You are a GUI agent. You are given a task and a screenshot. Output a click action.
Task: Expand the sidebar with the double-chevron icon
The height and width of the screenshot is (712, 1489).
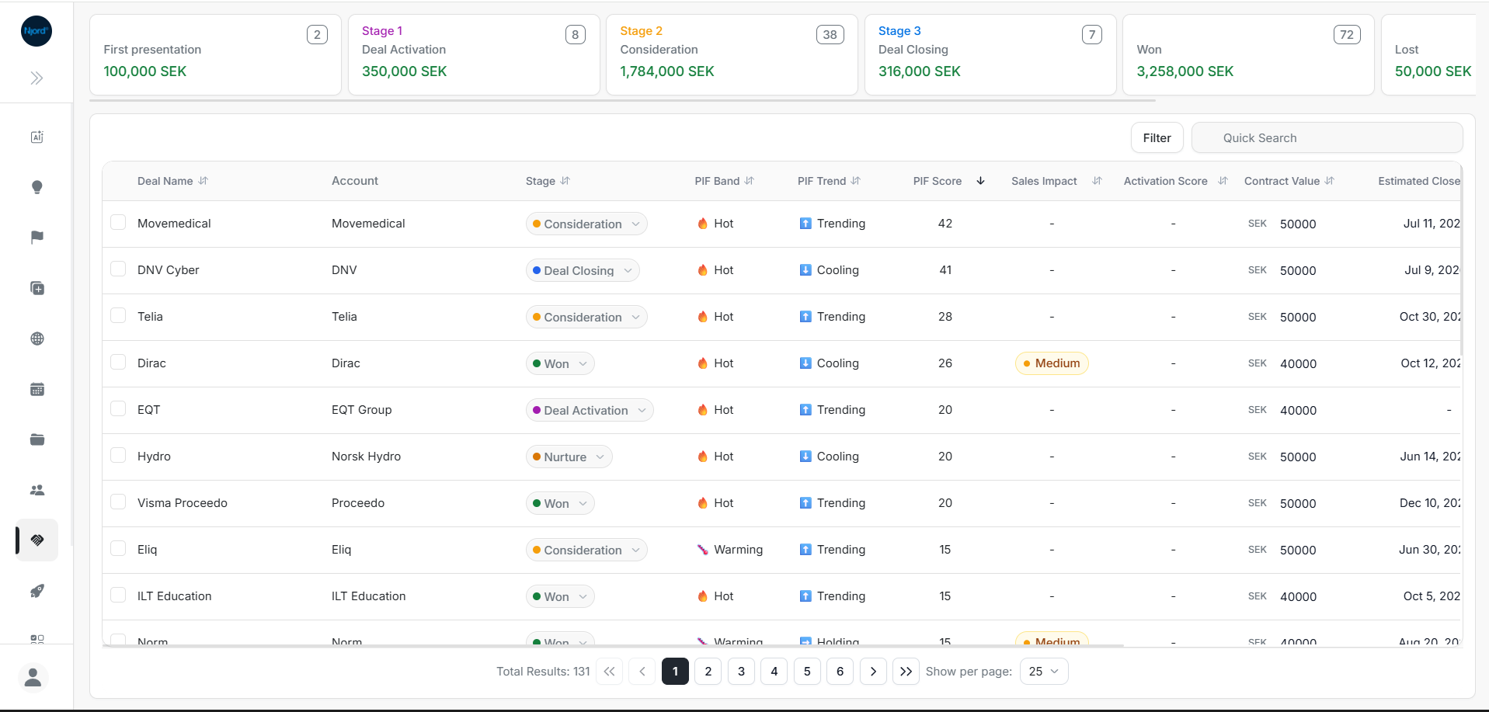(37, 78)
